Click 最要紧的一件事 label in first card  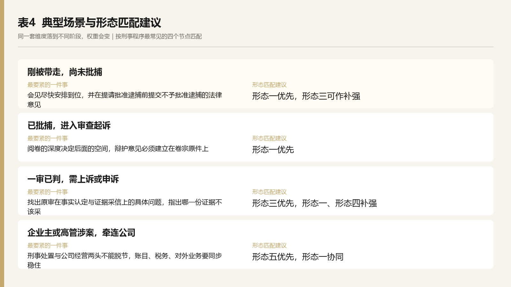(x=48, y=85)
